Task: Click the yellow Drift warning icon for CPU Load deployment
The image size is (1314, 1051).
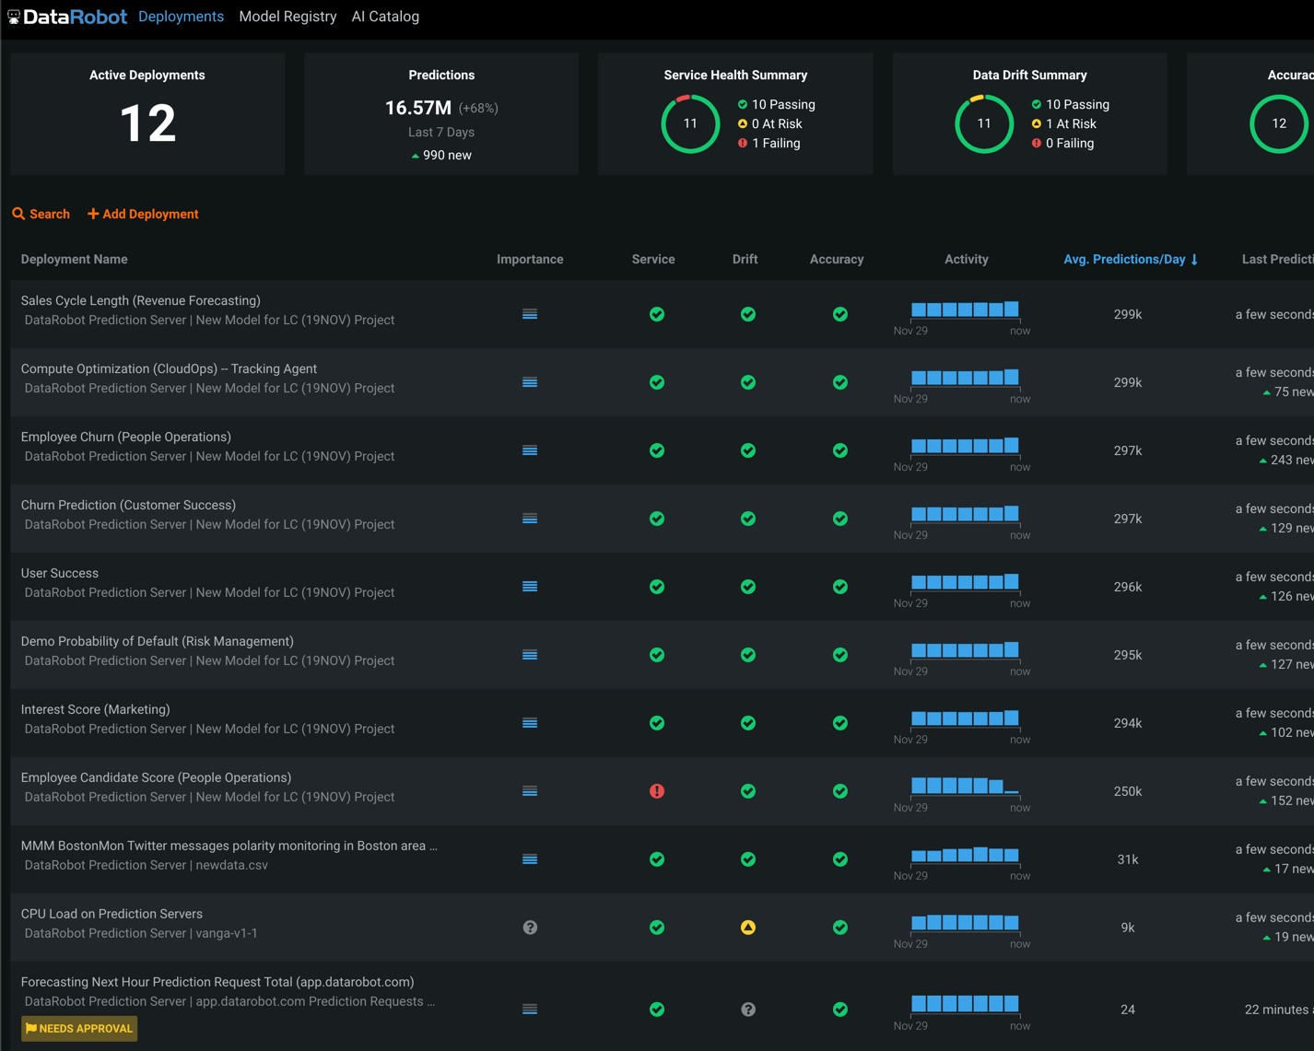Action: tap(747, 928)
